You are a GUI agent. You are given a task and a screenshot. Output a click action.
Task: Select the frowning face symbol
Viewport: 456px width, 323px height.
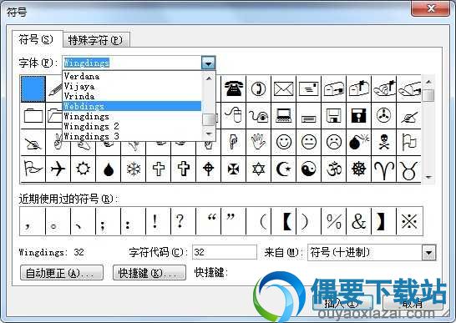pos(333,143)
